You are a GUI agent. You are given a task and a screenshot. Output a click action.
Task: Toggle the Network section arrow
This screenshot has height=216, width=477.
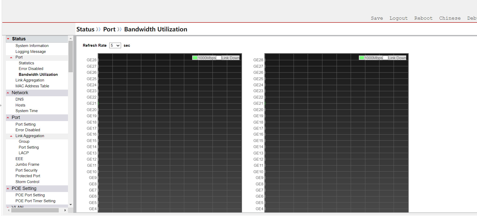click(8, 93)
